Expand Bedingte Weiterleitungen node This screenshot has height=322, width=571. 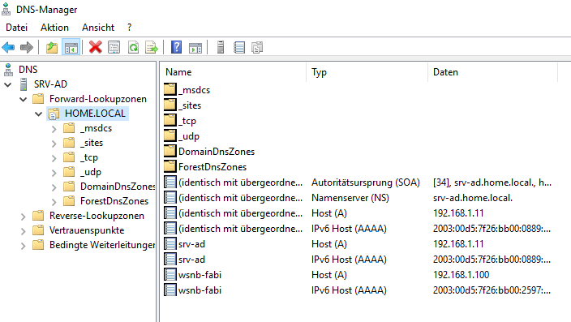point(23,246)
